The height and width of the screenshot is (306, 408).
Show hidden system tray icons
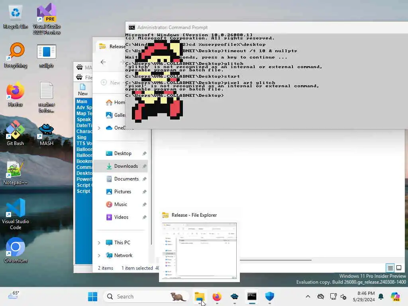click(x=308, y=296)
